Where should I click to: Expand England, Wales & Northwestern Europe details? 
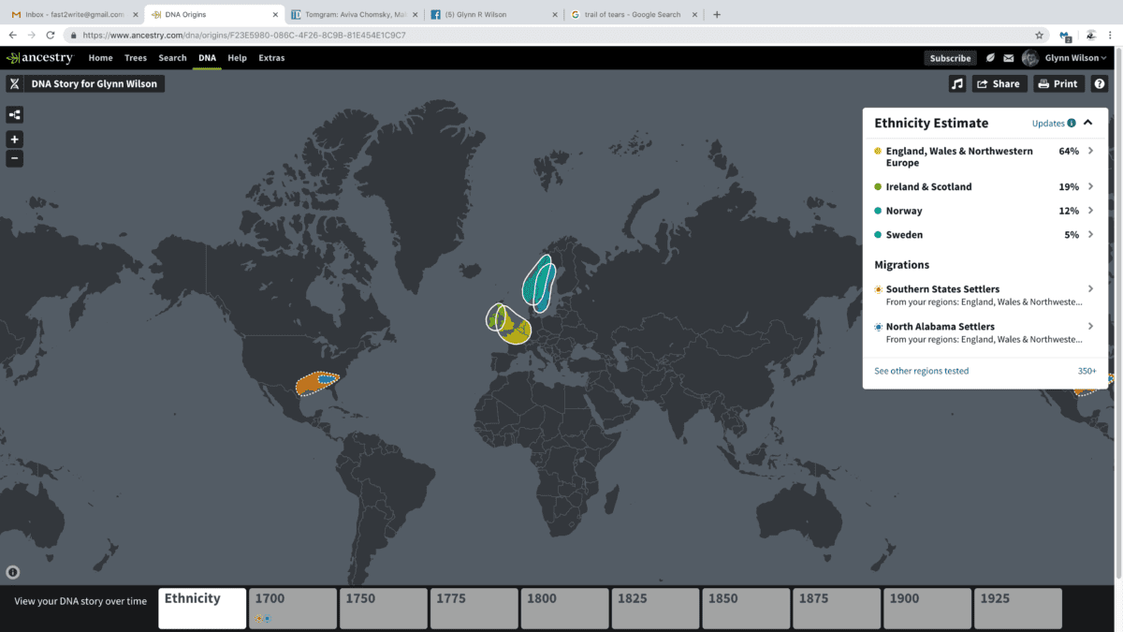pos(1091,151)
